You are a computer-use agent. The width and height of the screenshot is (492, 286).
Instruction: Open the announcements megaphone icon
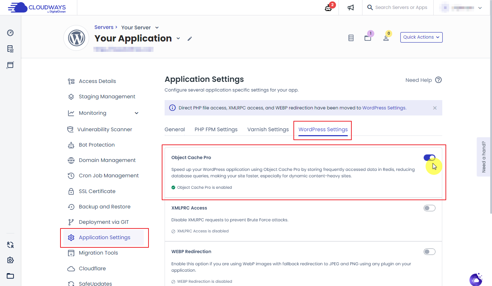click(x=351, y=8)
